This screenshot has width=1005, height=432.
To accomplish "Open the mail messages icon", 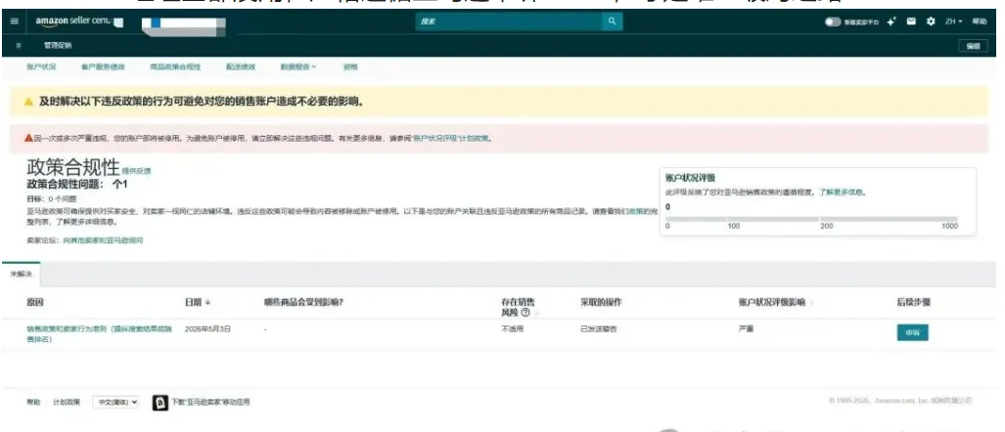I will point(911,22).
